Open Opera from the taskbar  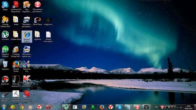click(48, 107)
